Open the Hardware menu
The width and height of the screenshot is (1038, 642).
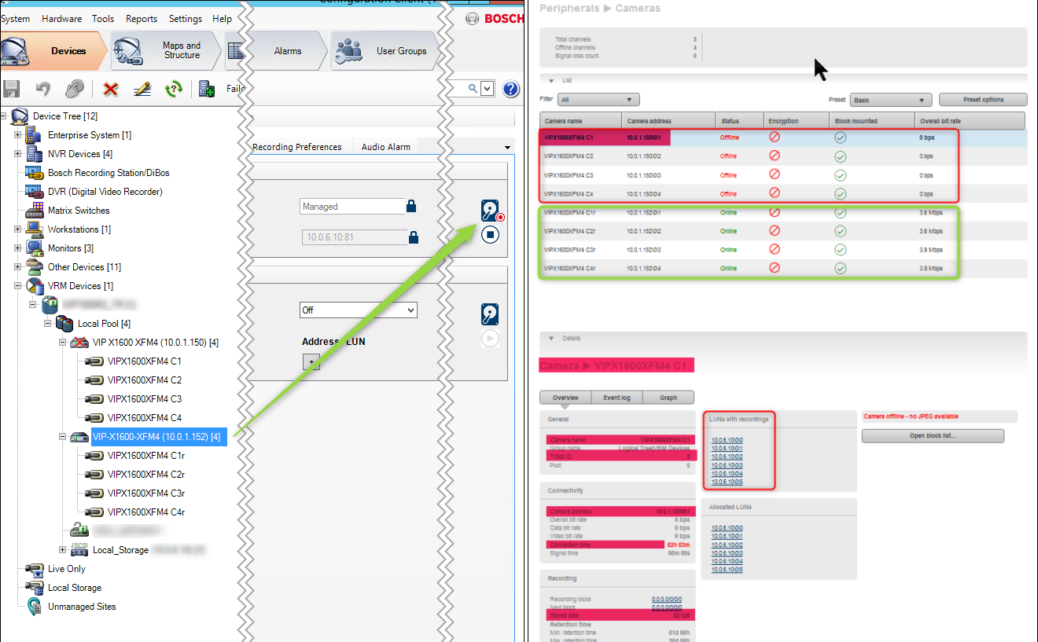[61, 19]
